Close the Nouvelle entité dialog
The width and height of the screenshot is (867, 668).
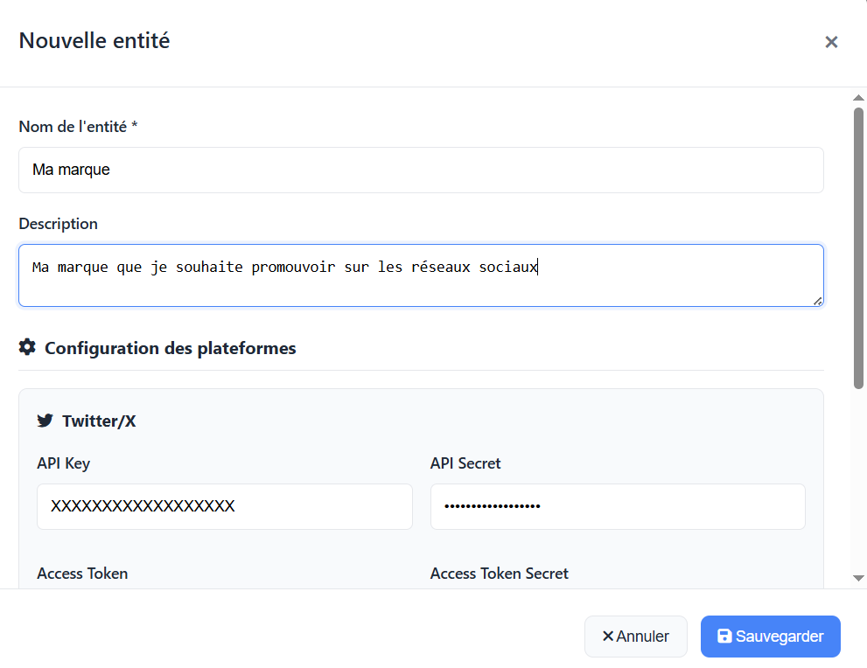pos(831,42)
